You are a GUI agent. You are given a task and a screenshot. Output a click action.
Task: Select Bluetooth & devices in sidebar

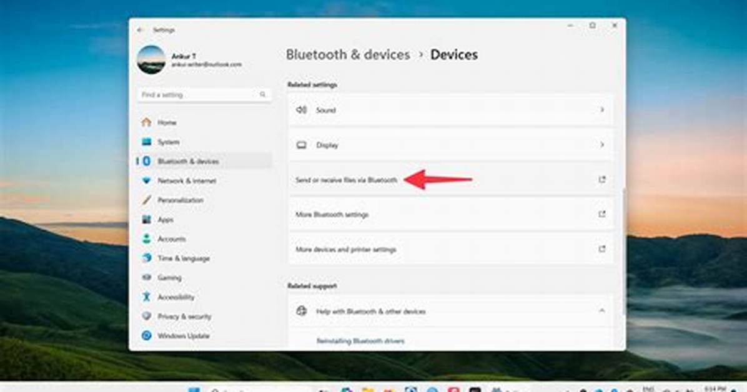coord(204,162)
